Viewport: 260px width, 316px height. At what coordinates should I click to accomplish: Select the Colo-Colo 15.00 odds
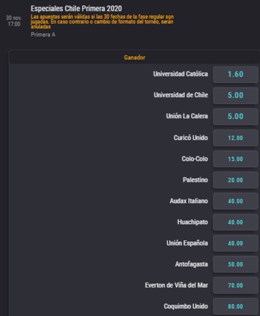(x=235, y=159)
